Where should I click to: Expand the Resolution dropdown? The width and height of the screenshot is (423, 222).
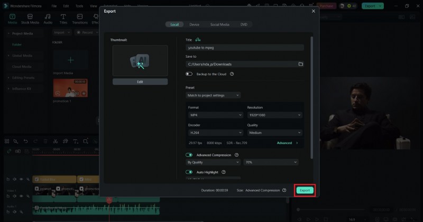[274, 115]
